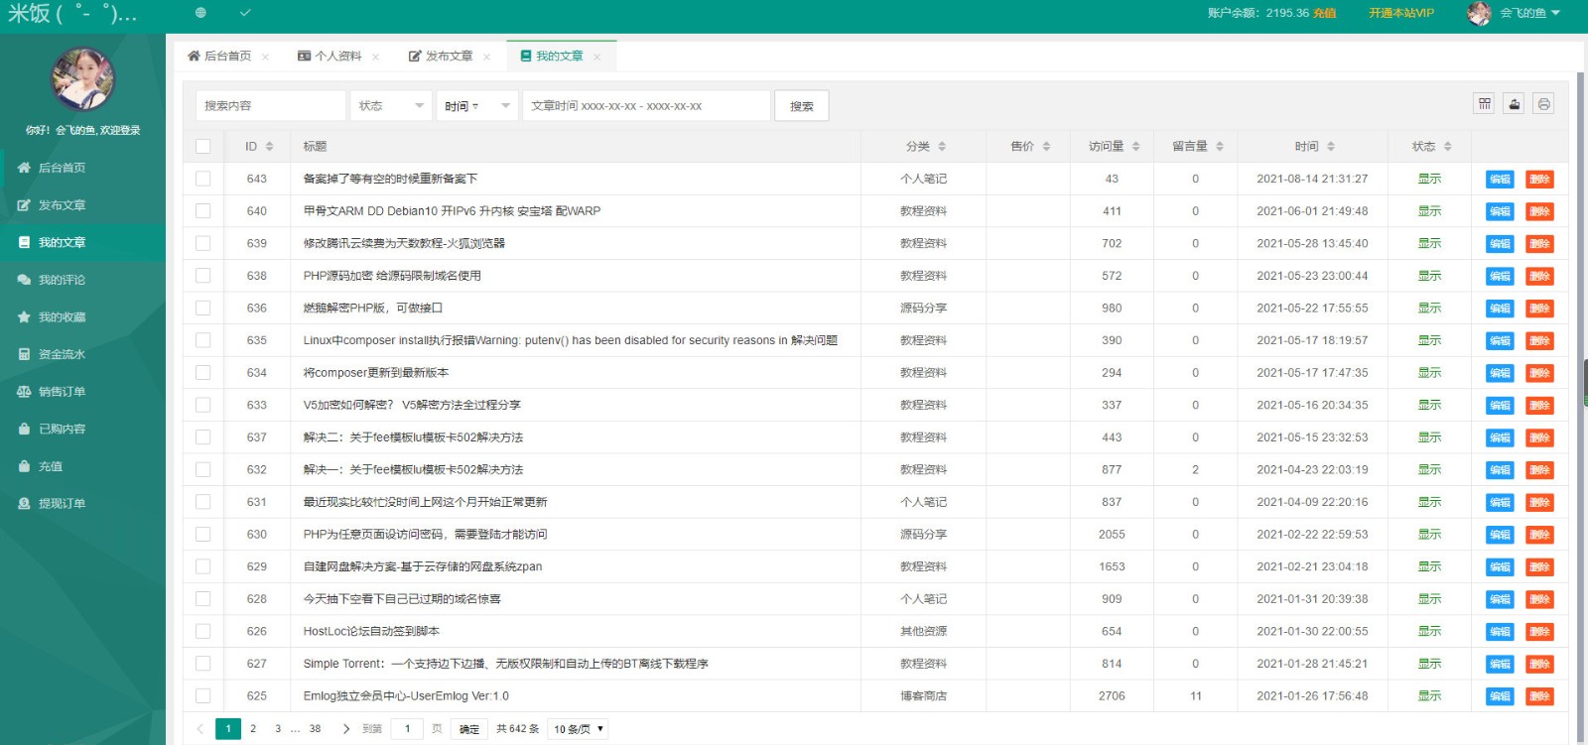Close the 个人资料 tab
Viewport: 1588px width, 745px height.
coord(376,58)
